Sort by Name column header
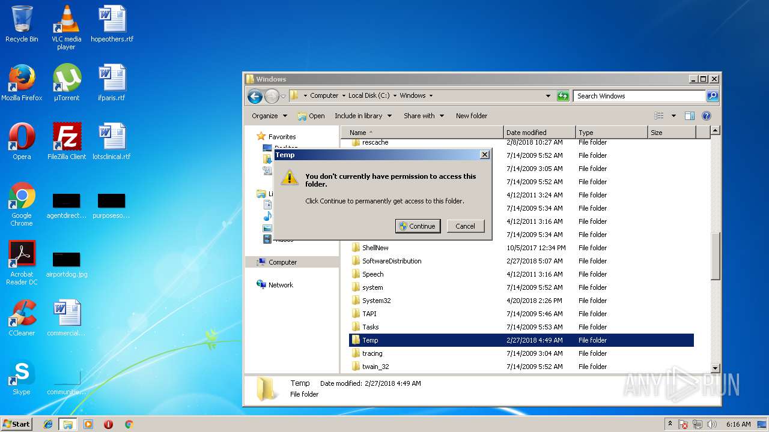 tap(422, 133)
